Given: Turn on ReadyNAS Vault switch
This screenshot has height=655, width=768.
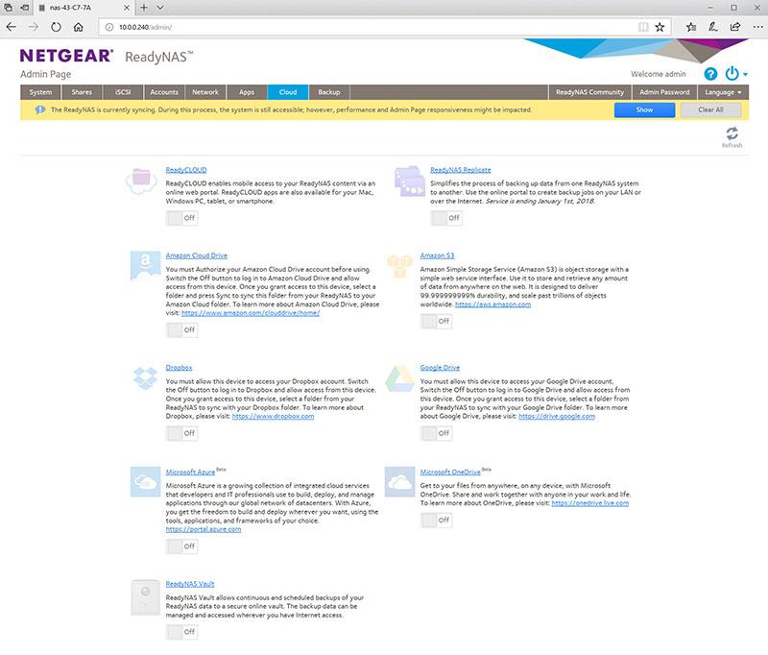Looking at the screenshot, I should (181, 632).
